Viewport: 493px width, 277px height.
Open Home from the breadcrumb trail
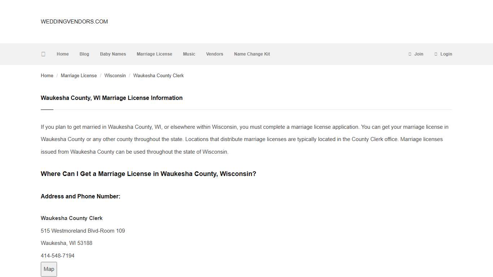47,75
